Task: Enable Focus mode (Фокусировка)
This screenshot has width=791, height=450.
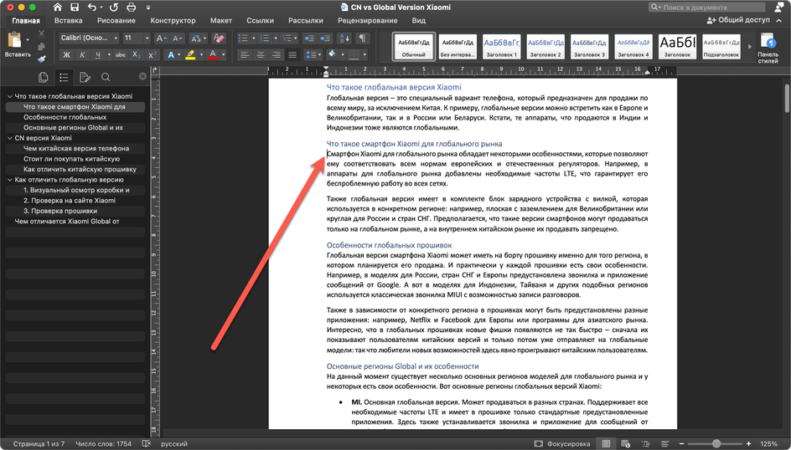Action: (562, 443)
